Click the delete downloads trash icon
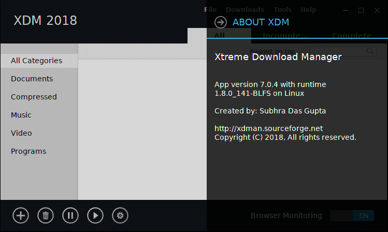 click(x=46, y=215)
